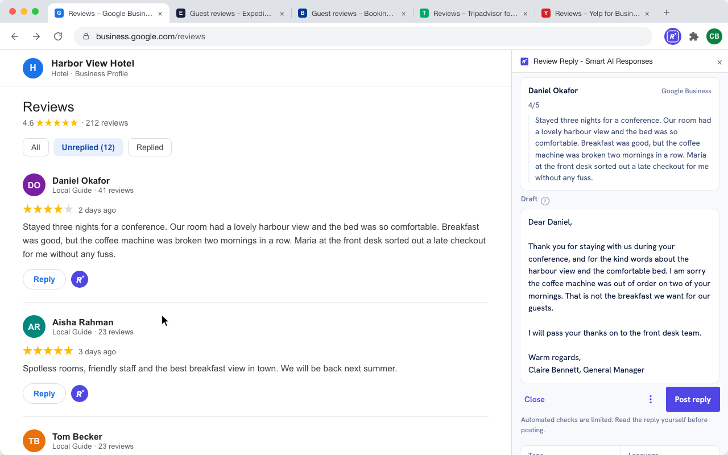This screenshot has width=728, height=455.
Task: Reply to Aisha Rahman's review
Action: (44, 394)
